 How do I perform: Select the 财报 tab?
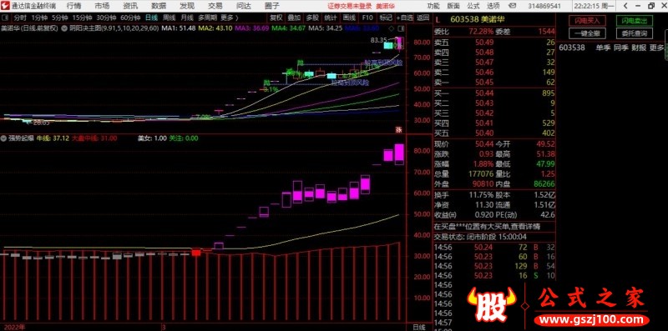pyautogui.click(x=639, y=48)
